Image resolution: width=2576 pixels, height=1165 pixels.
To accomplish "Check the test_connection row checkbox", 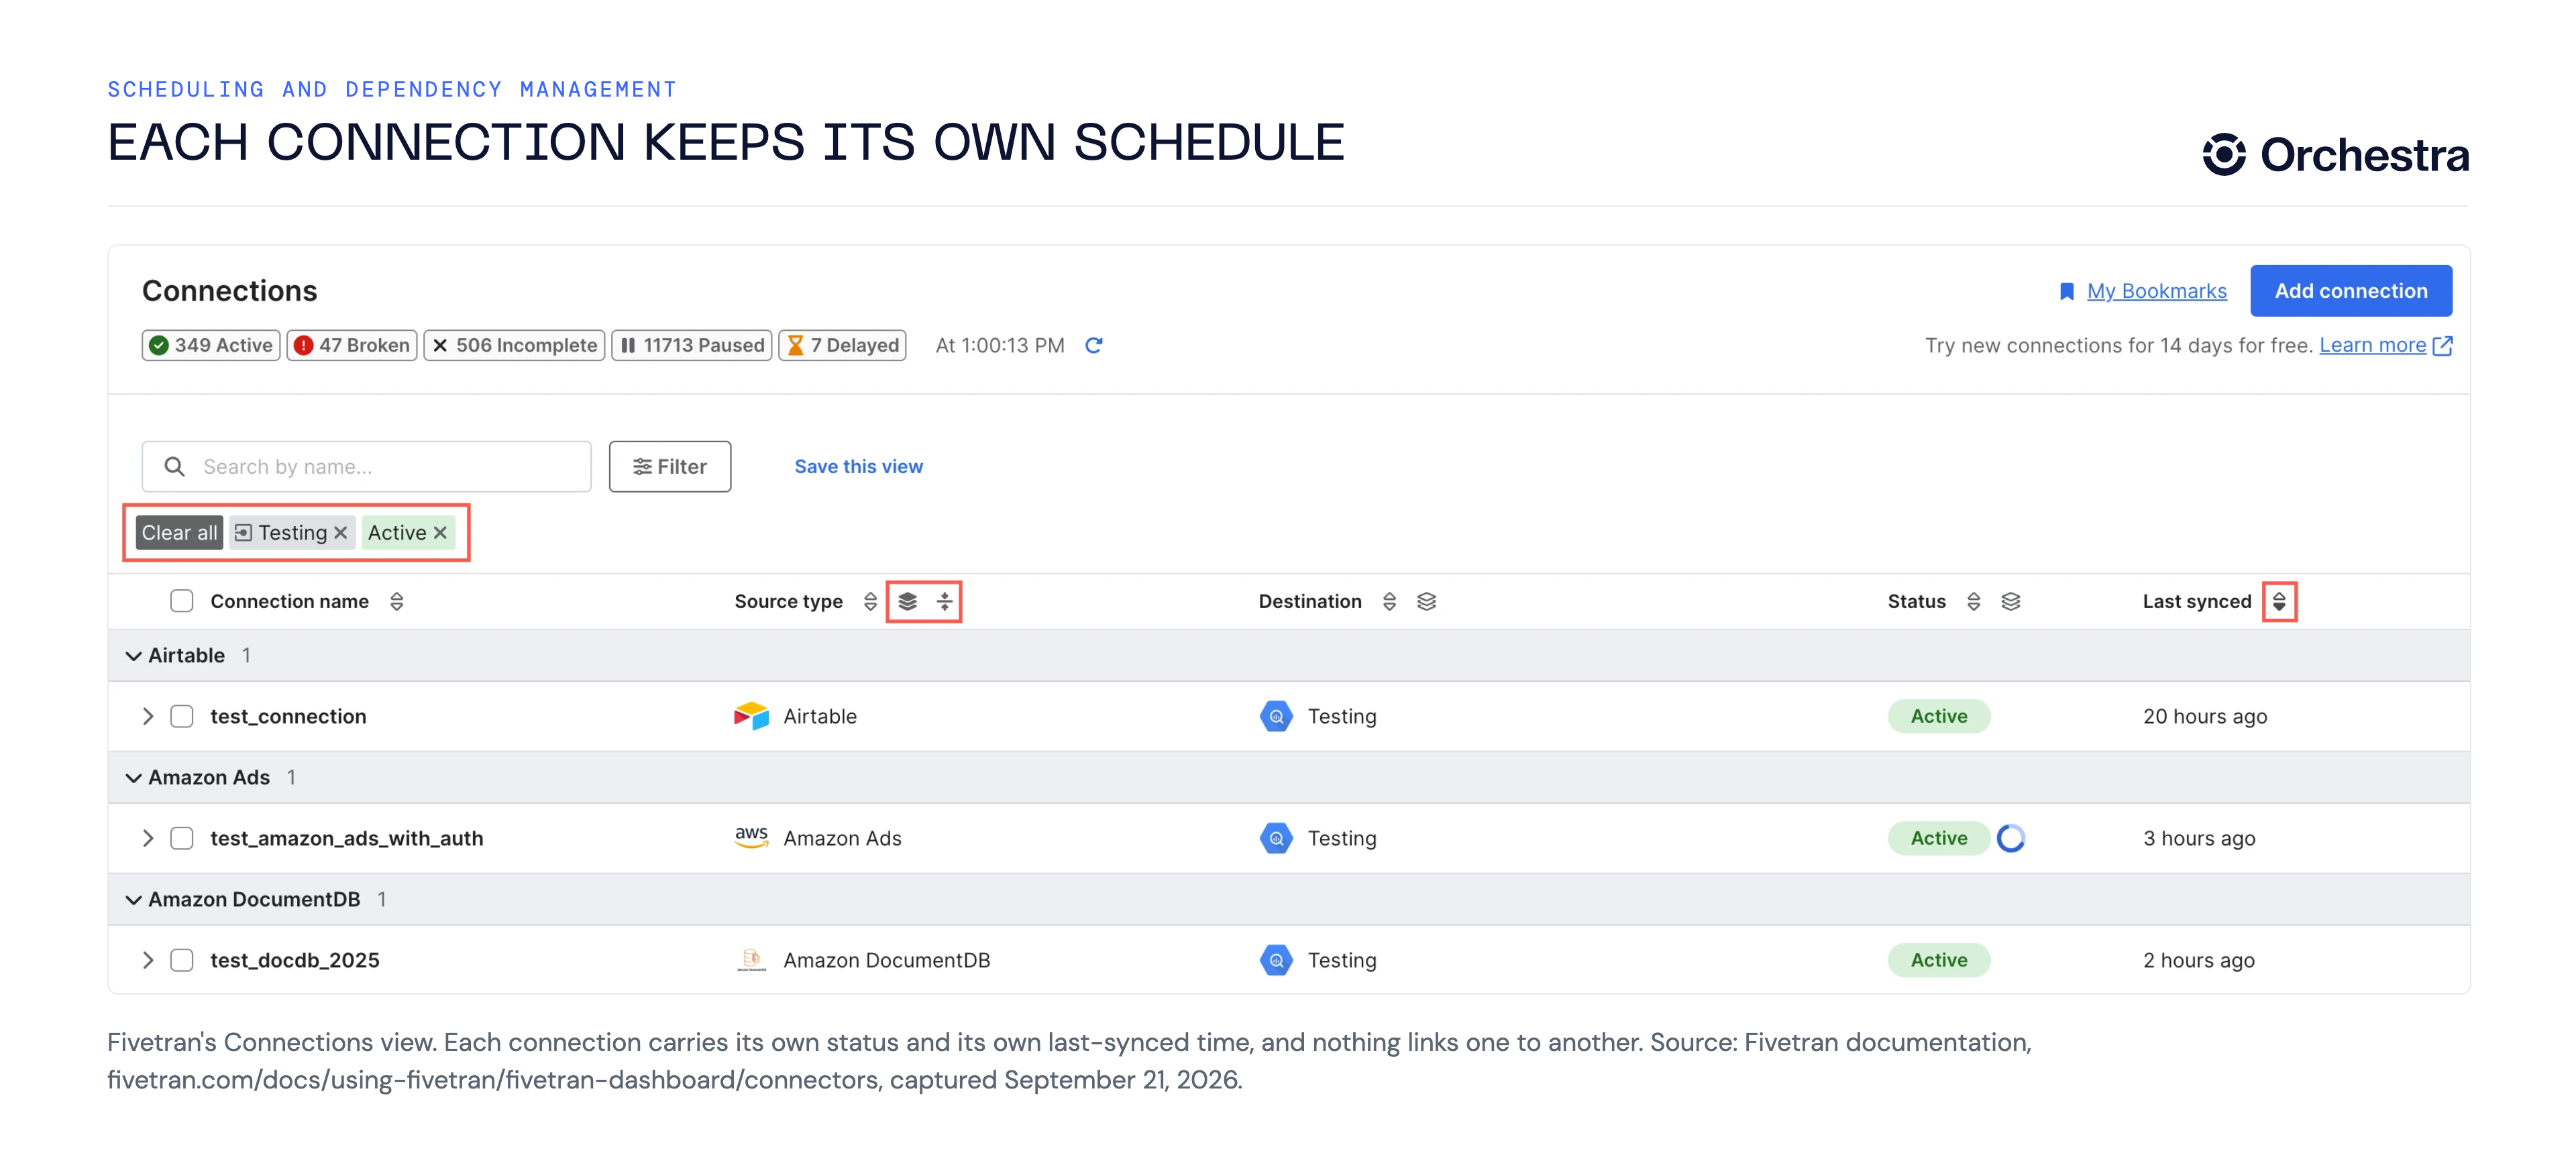I will (x=181, y=716).
